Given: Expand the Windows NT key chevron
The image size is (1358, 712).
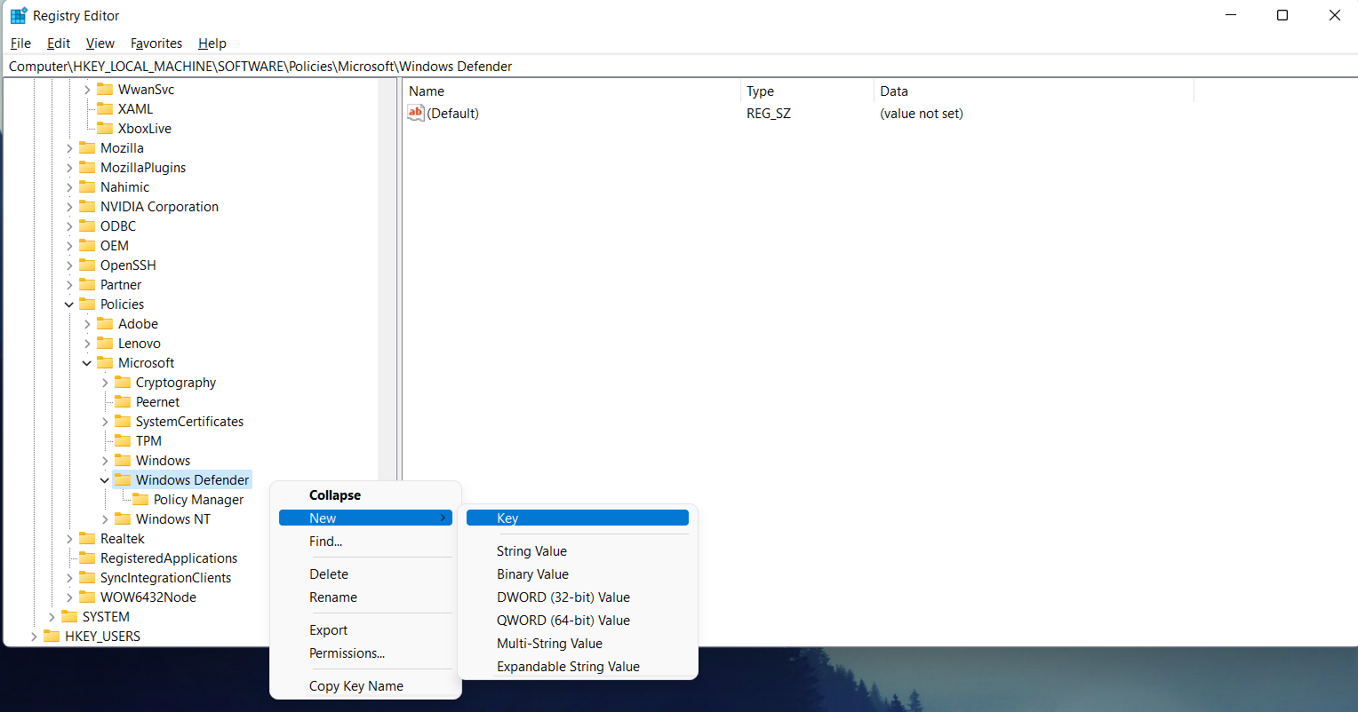Looking at the screenshot, I should 105,519.
